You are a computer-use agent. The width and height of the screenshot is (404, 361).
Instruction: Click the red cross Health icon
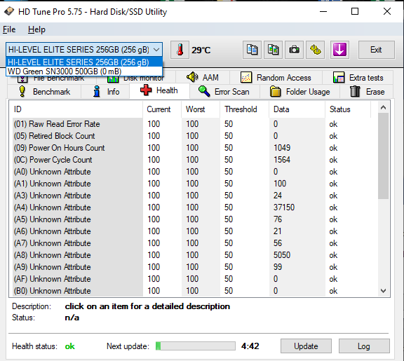click(x=146, y=90)
